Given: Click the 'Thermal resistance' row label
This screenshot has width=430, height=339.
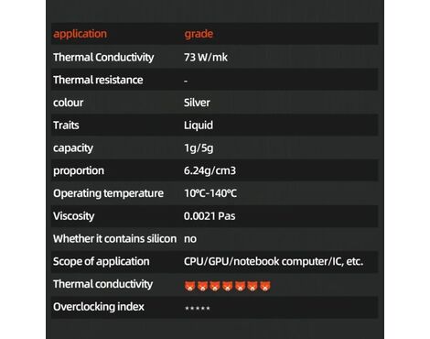Looking at the screenshot, I should click(x=98, y=80).
